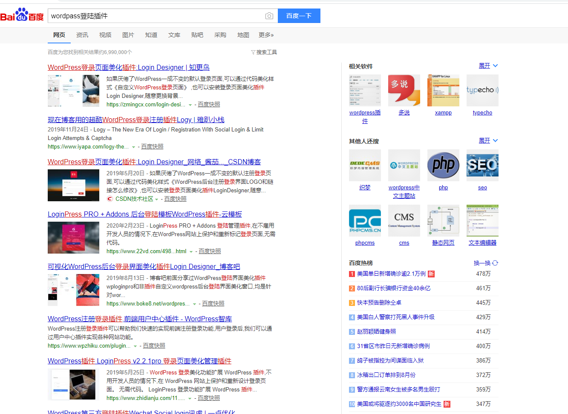The width and height of the screenshot is (568, 414).
Task: Click the xampp software icon
Action: point(443,90)
